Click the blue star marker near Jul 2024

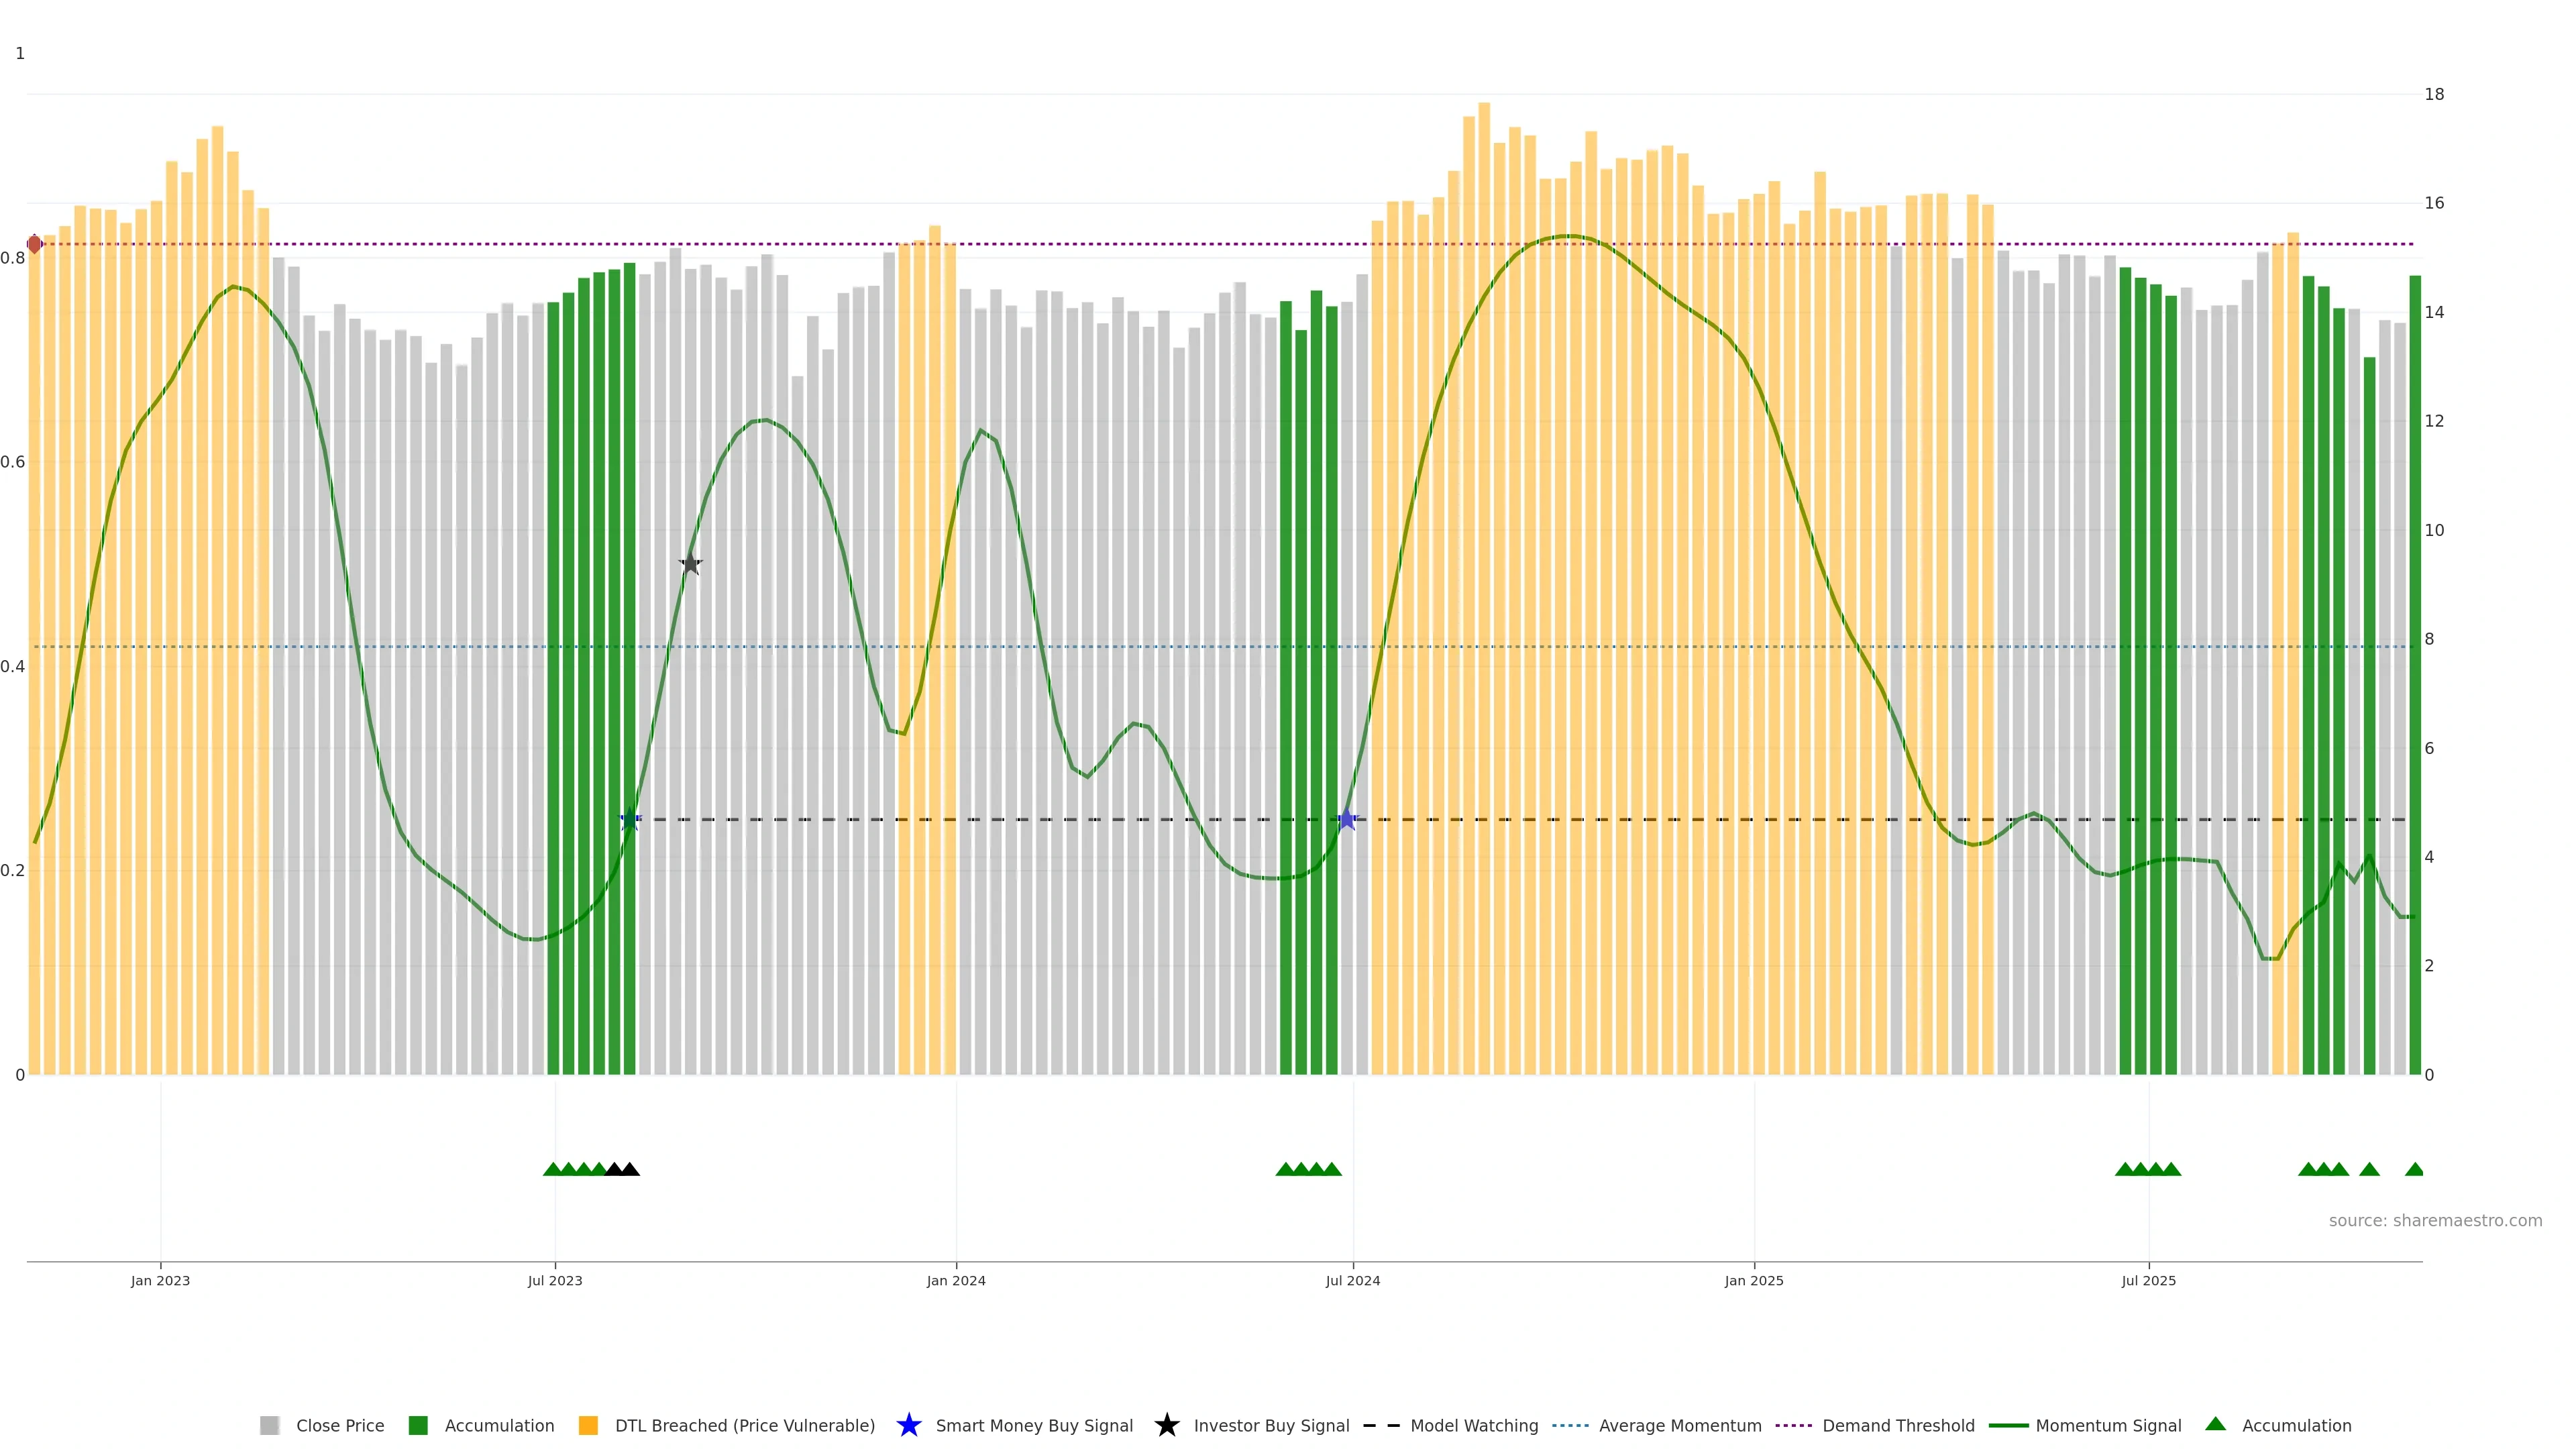(1346, 820)
